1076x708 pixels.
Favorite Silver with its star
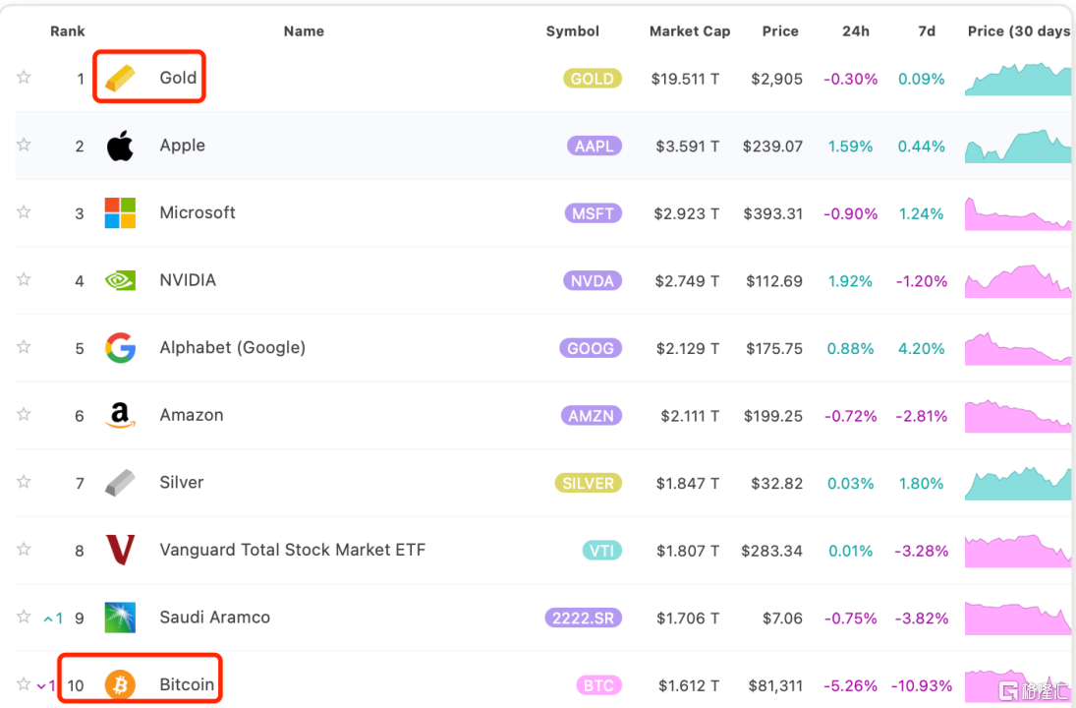[x=24, y=482]
